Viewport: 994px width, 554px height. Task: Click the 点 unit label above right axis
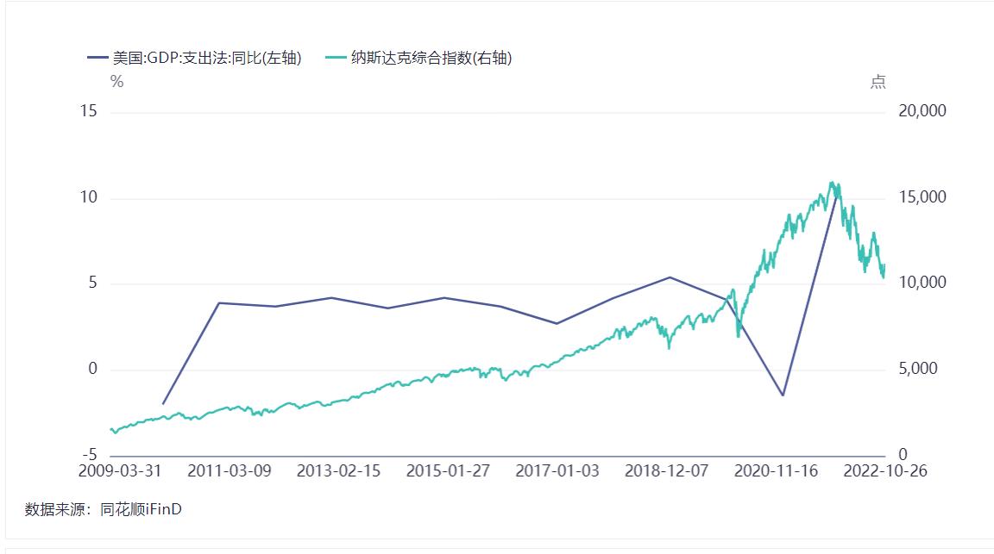[x=878, y=82]
